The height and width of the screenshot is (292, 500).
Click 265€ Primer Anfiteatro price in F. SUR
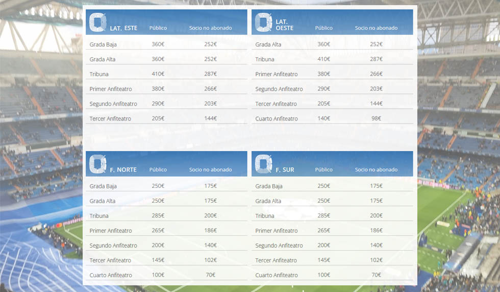coord(323,230)
